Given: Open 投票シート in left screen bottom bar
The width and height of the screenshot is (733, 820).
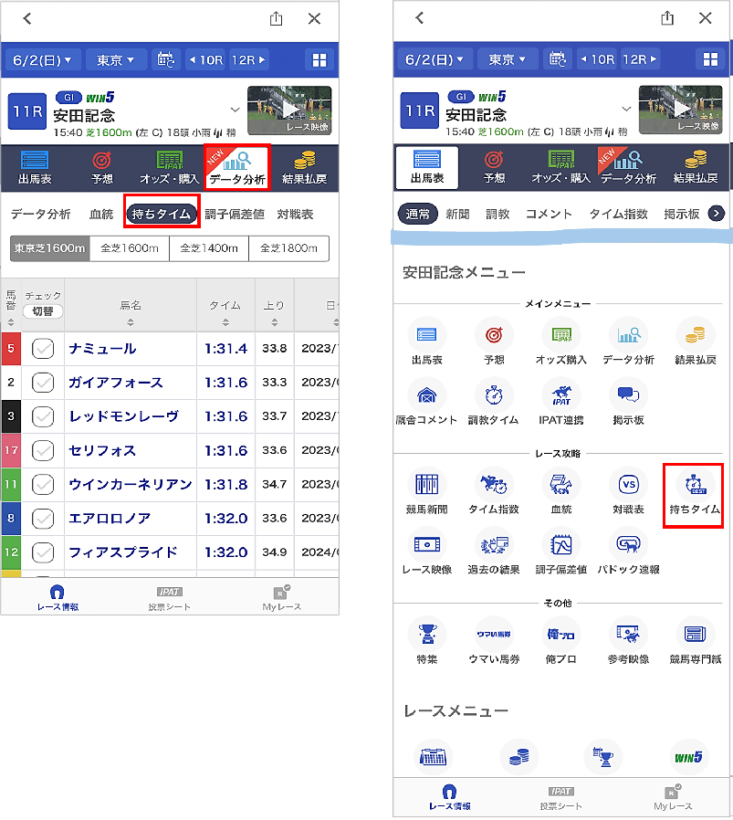Looking at the screenshot, I should (169, 598).
